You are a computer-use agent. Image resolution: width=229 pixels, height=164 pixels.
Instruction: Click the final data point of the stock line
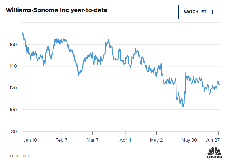[220, 85]
